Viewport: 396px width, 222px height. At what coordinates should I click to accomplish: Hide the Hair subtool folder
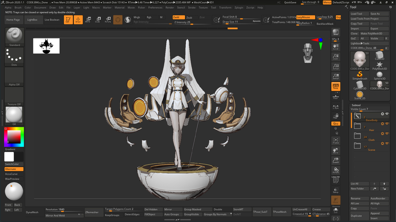[387, 124]
